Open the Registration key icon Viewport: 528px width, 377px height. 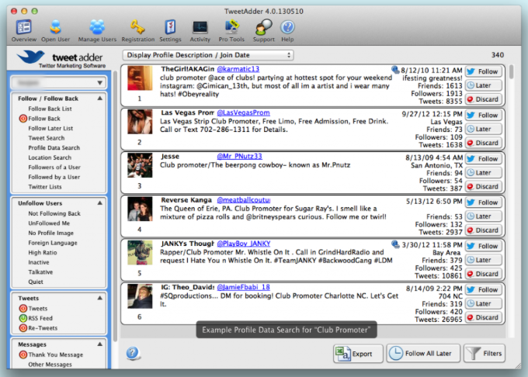click(137, 30)
